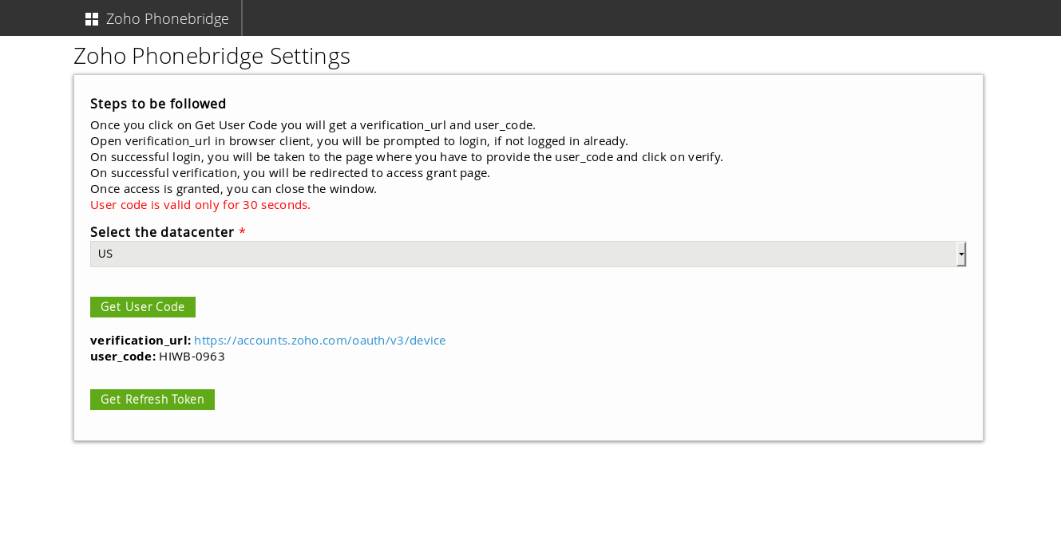
Task: Click the line 'Once access is granted'
Action: click(233, 189)
